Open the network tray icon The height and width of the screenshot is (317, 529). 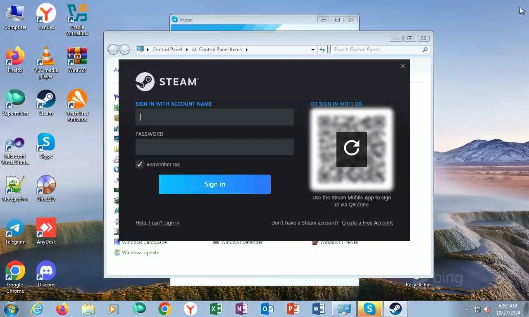point(477,309)
